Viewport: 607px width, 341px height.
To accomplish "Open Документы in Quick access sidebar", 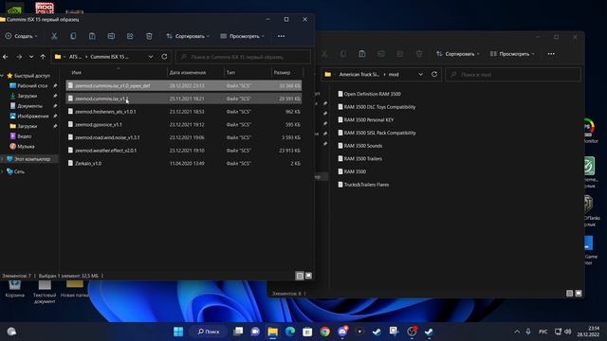I will coord(29,105).
